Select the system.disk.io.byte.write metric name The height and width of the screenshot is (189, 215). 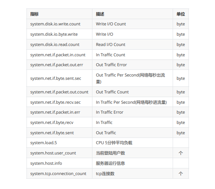54,34
